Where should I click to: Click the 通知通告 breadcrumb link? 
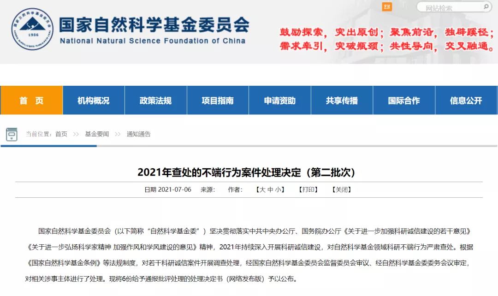pos(139,134)
